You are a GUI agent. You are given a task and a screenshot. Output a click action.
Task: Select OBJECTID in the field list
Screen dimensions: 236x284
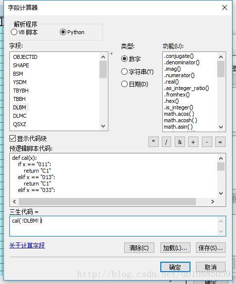[x=25, y=57]
